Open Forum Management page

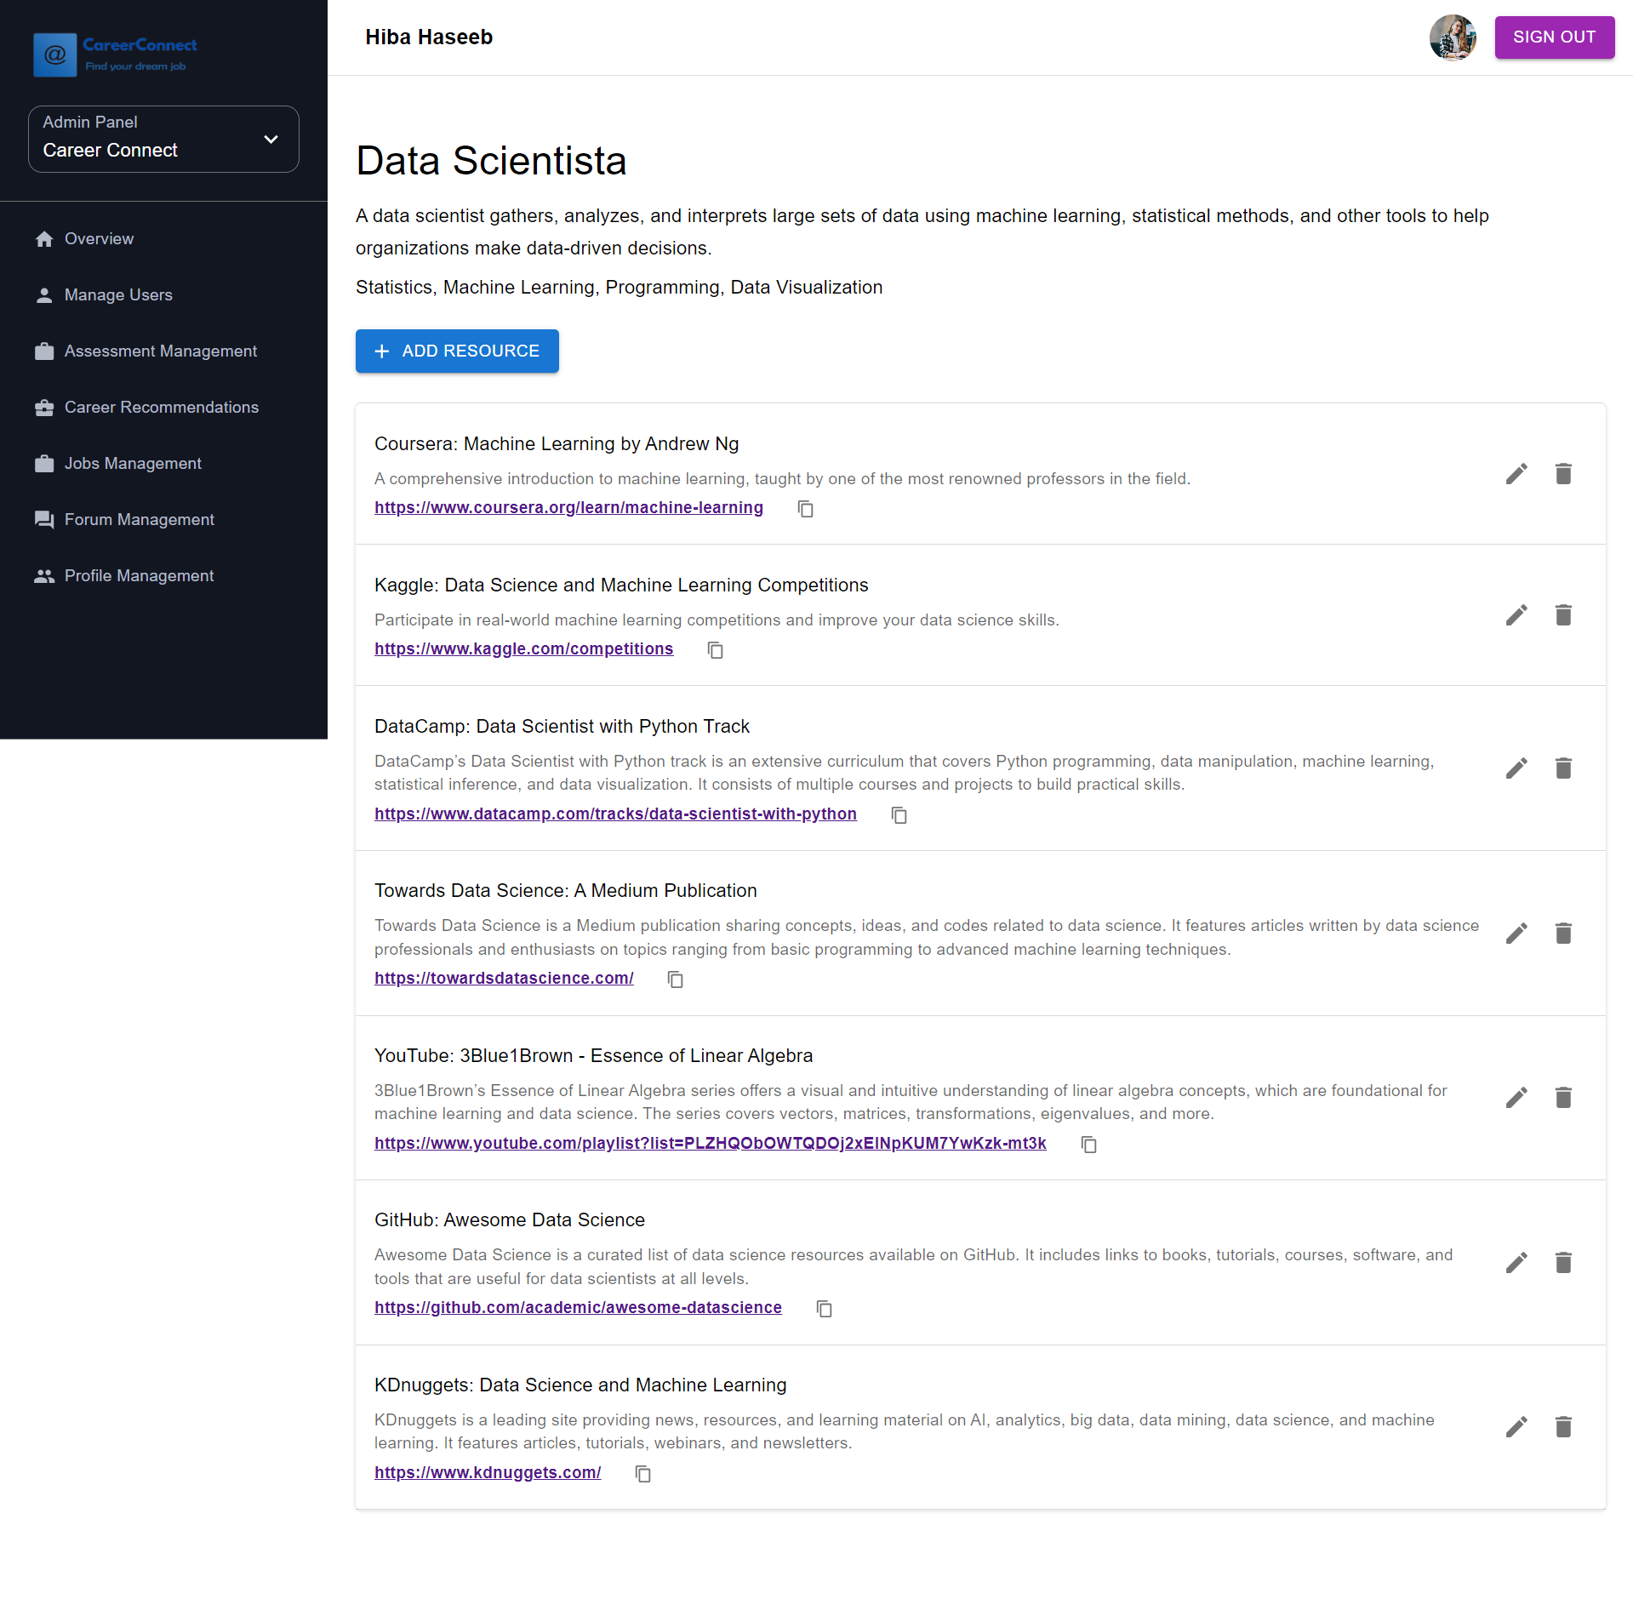coord(163,520)
